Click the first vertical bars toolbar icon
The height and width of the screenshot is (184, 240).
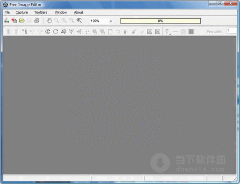9,32
